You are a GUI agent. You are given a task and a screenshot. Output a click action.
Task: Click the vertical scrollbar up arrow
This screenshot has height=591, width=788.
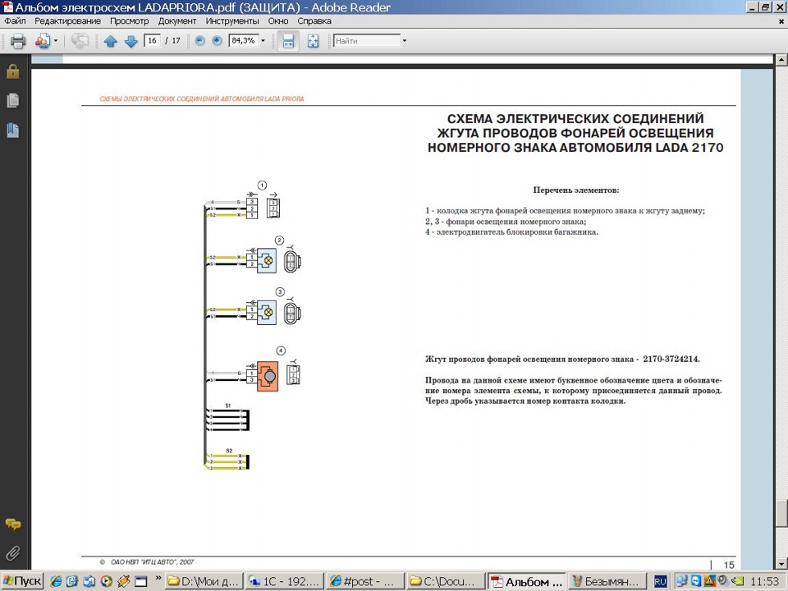[781, 60]
